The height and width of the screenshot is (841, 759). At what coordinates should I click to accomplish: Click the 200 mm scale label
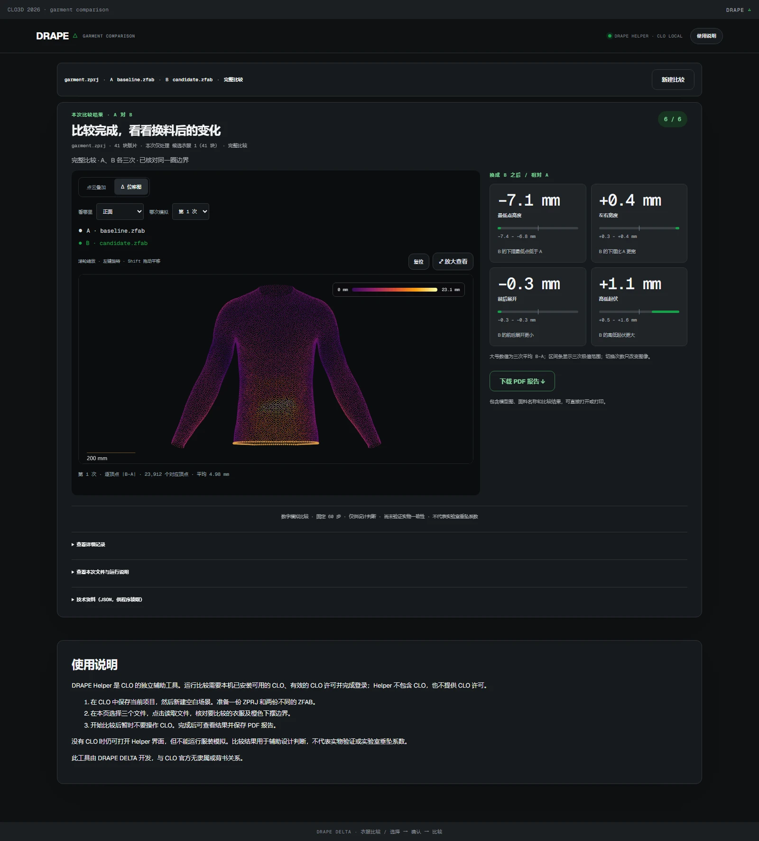pyautogui.click(x=97, y=458)
